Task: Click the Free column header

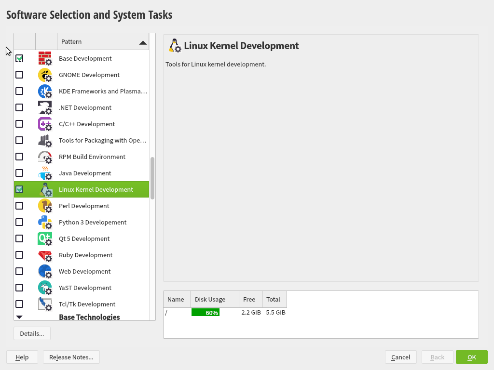Action: click(x=250, y=299)
